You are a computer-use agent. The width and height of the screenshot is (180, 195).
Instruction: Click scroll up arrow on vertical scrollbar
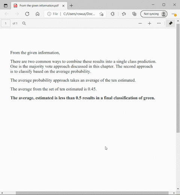[178, 21]
